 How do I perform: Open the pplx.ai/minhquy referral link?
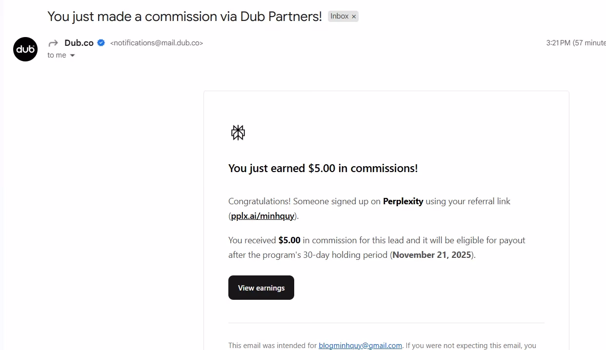pyautogui.click(x=263, y=216)
